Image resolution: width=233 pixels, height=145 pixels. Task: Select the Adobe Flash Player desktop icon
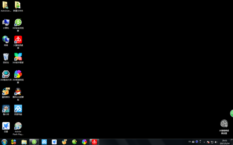pos(18,129)
